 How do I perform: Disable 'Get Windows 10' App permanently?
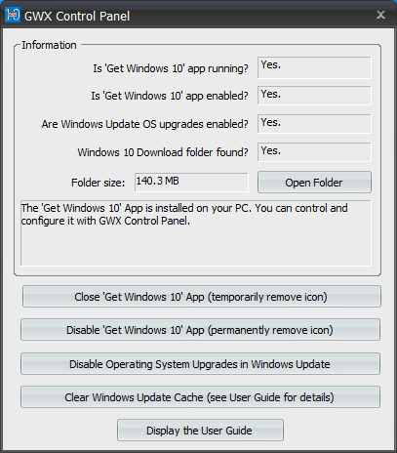tap(200, 330)
